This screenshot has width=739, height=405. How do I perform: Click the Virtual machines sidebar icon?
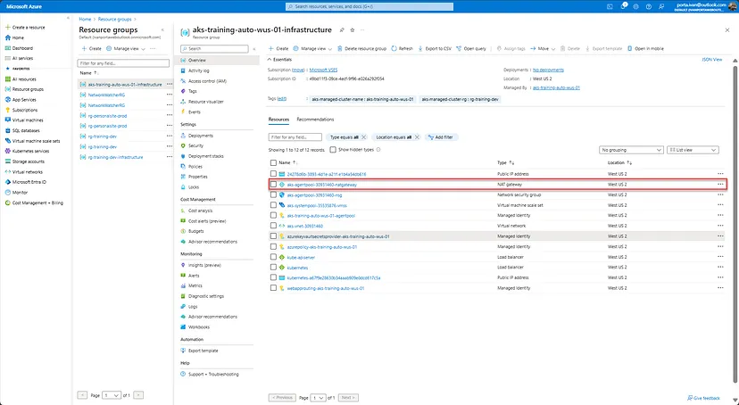pyautogui.click(x=7, y=119)
